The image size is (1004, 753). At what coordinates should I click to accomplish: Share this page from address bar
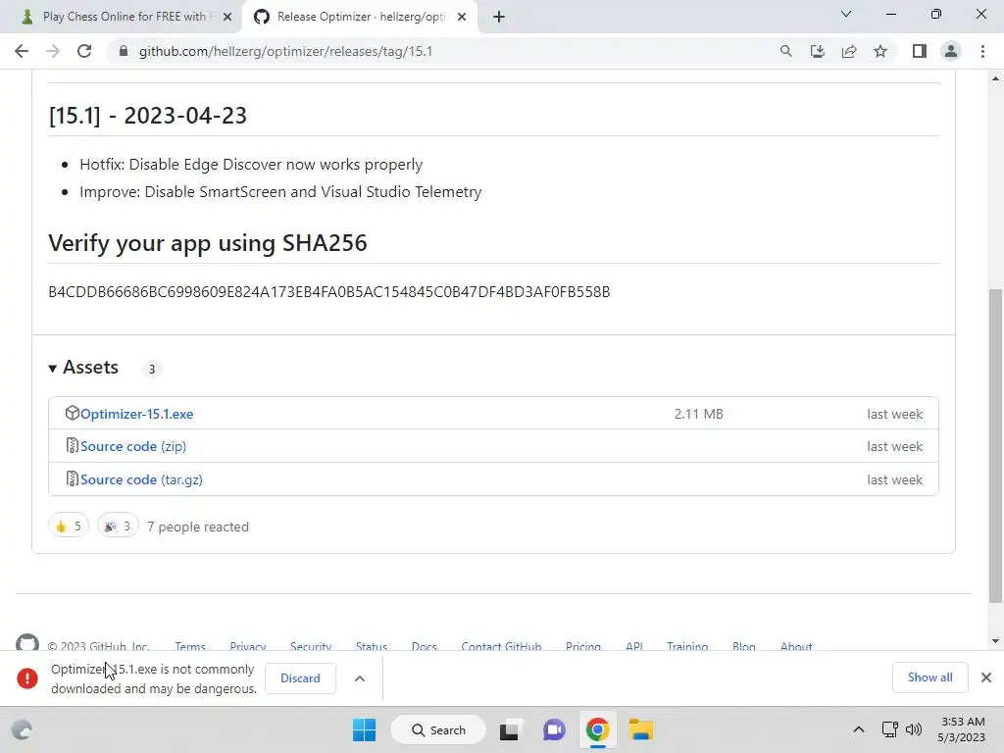click(849, 51)
